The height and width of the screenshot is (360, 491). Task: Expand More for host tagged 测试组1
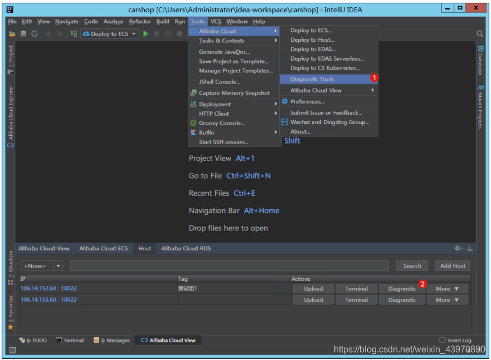[x=448, y=289]
